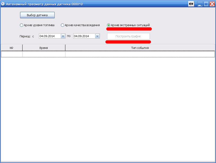Screen dimensions: 216x163
Task: Click the 'Выбор датчика' button
Action: coord(37,15)
